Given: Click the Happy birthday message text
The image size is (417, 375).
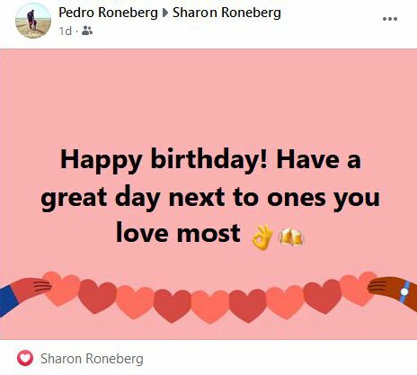Looking at the screenshot, I should pos(210,196).
